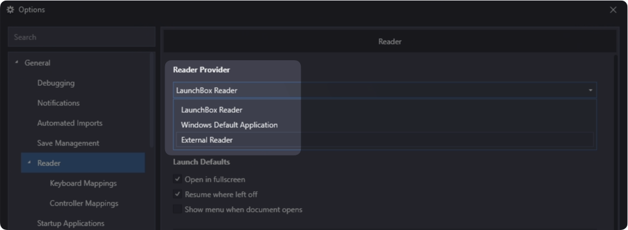
Task: Open Keyboard Mappings under Reader
Action: [x=84, y=183]
